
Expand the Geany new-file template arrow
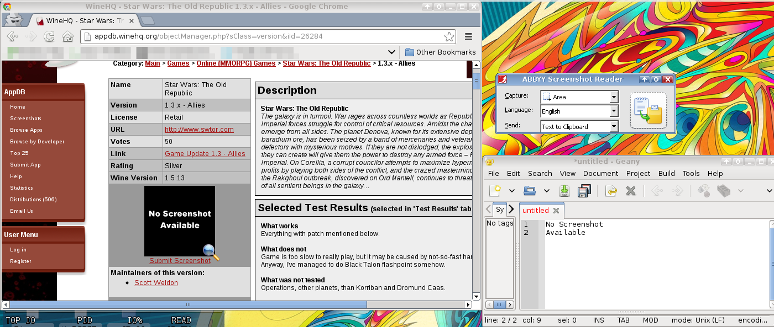[512, 191]
